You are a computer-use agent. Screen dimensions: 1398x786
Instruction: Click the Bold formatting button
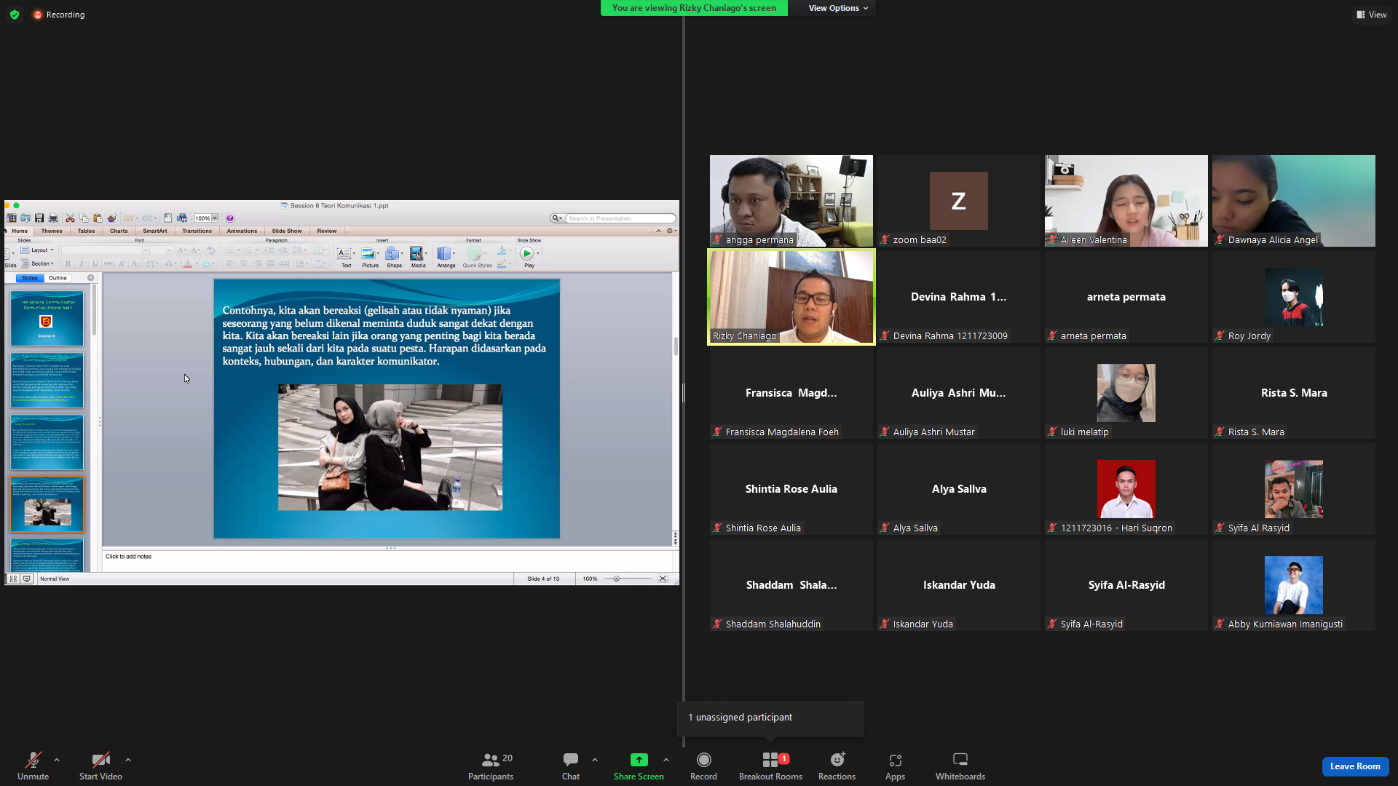point(68,263)
